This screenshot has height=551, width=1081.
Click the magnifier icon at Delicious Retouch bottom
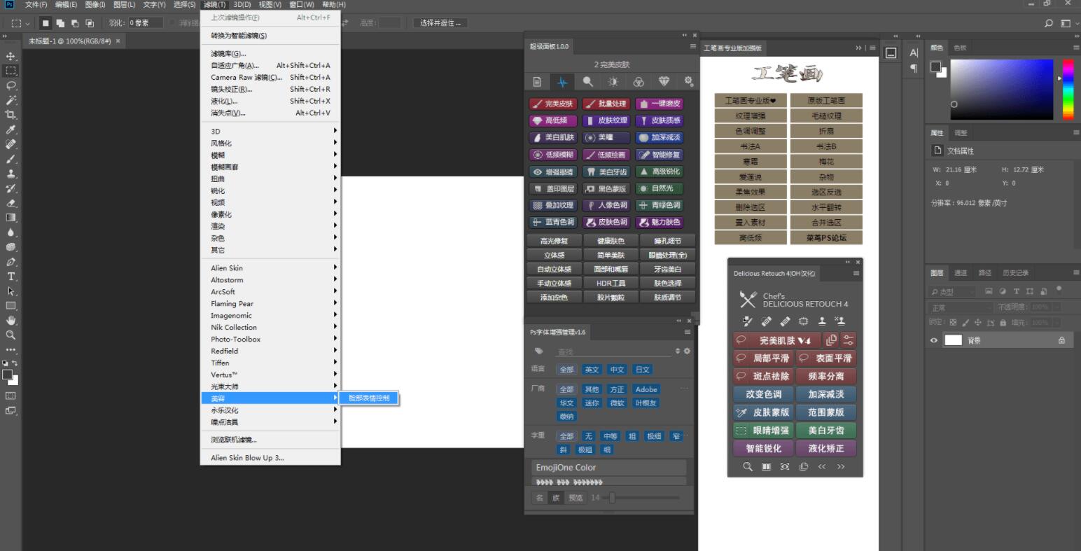(x=748, y=466)
